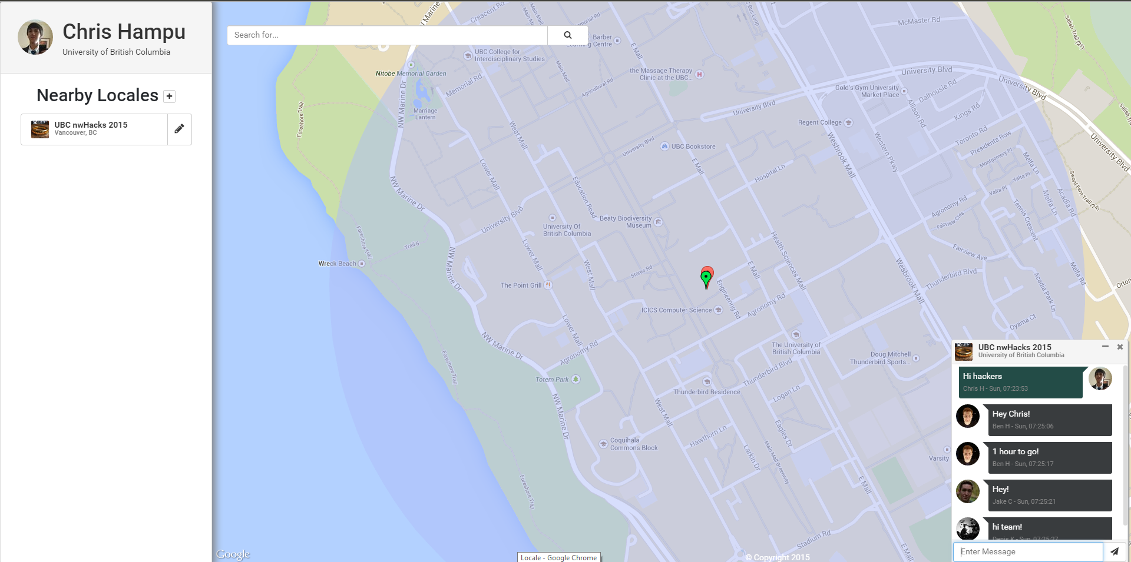This screenshot has width=1131, height=562.
Task: Click the Hi hackers chat message
Action: pos(1021,382)
